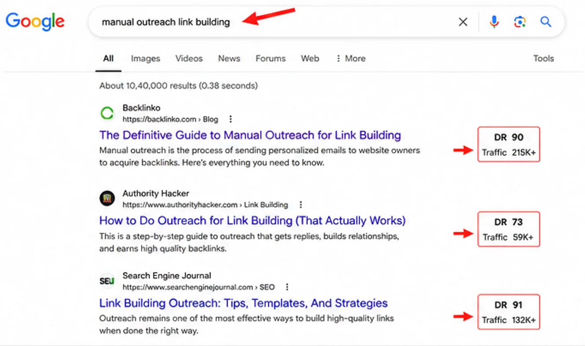
Task: Click the authorityhacker.com › Link Building URL
Action: [x=205, y=205]
